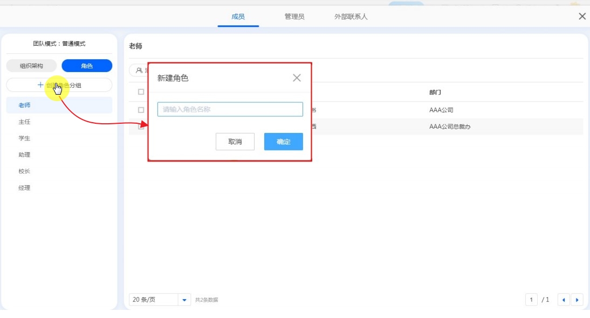Open the 20条/页 page size dropdown

pyautogui.click(x=184, y=300)
